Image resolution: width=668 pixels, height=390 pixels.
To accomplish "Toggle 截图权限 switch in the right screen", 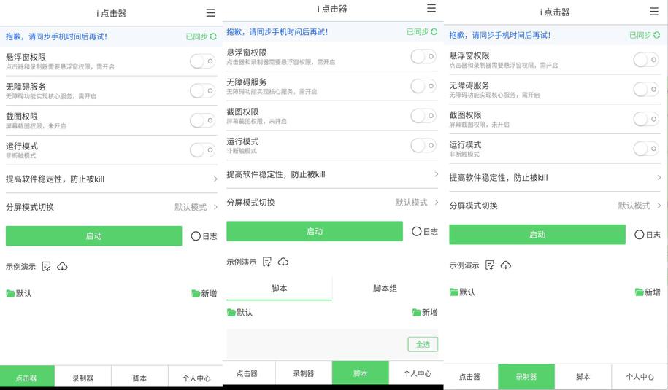I will (x=645, y=119).
